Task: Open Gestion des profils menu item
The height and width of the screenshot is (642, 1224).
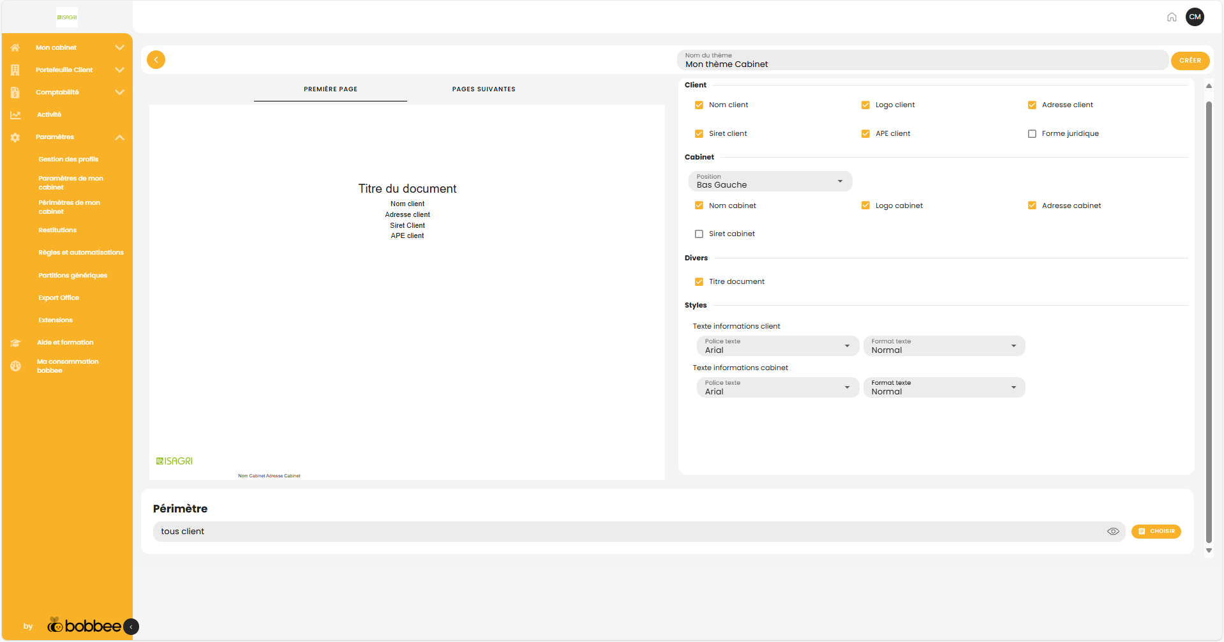Action: [x=68, y=160]
